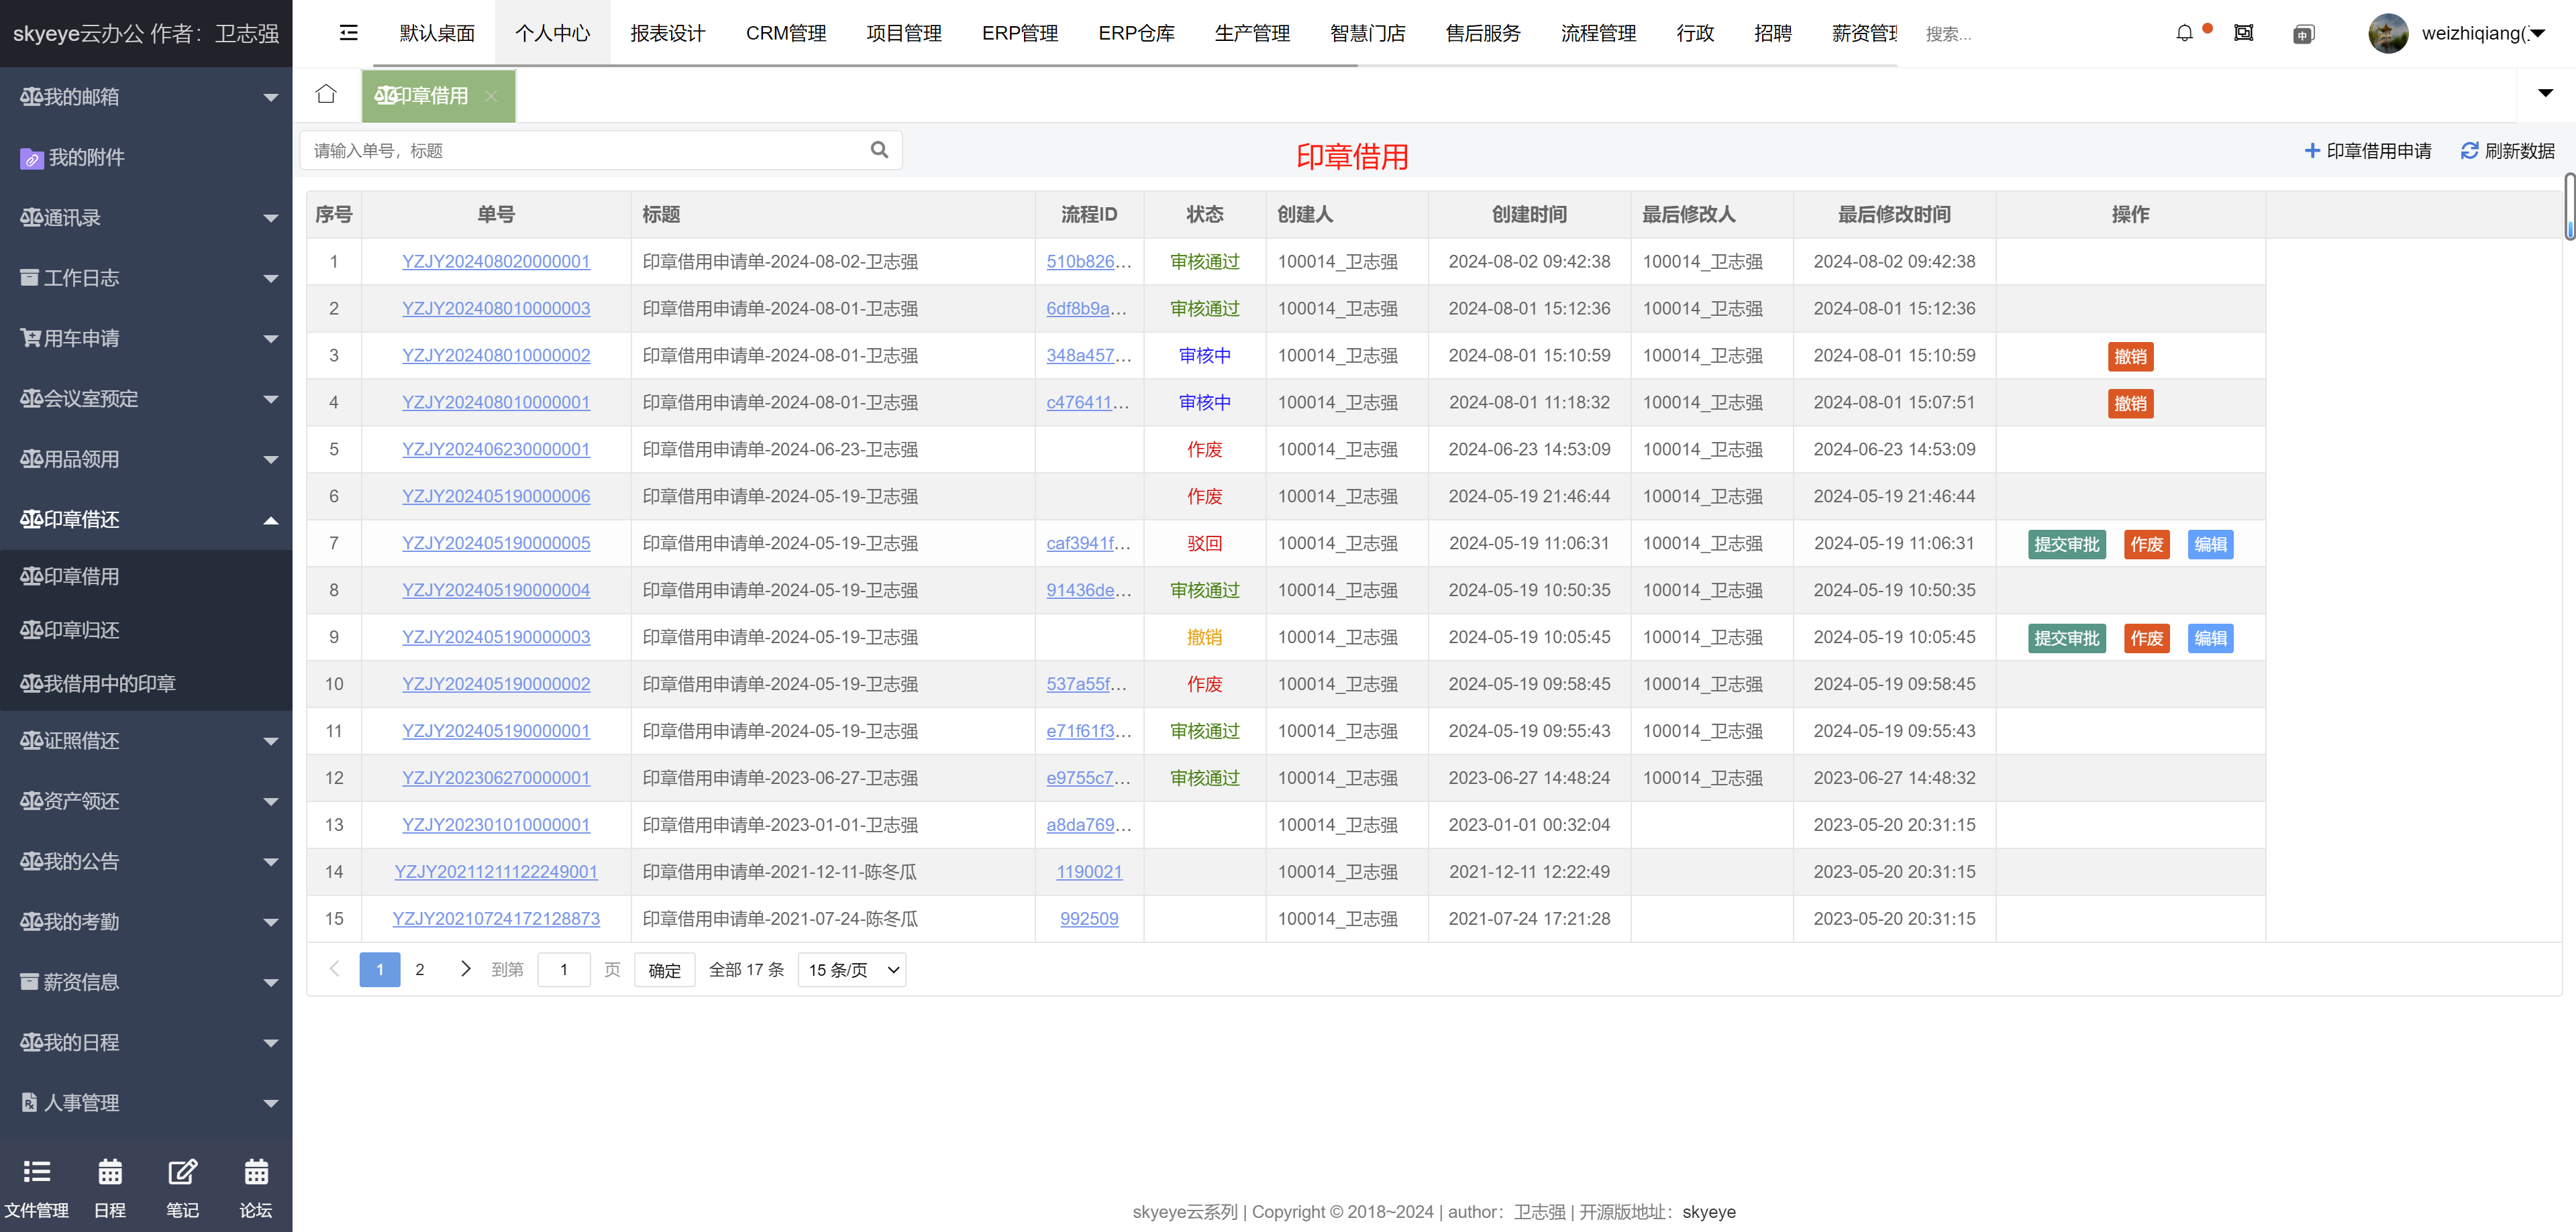Switch to 默认桌面 top menu
This screenshot has height=1232, width=2576.
(x=437, y=33)
